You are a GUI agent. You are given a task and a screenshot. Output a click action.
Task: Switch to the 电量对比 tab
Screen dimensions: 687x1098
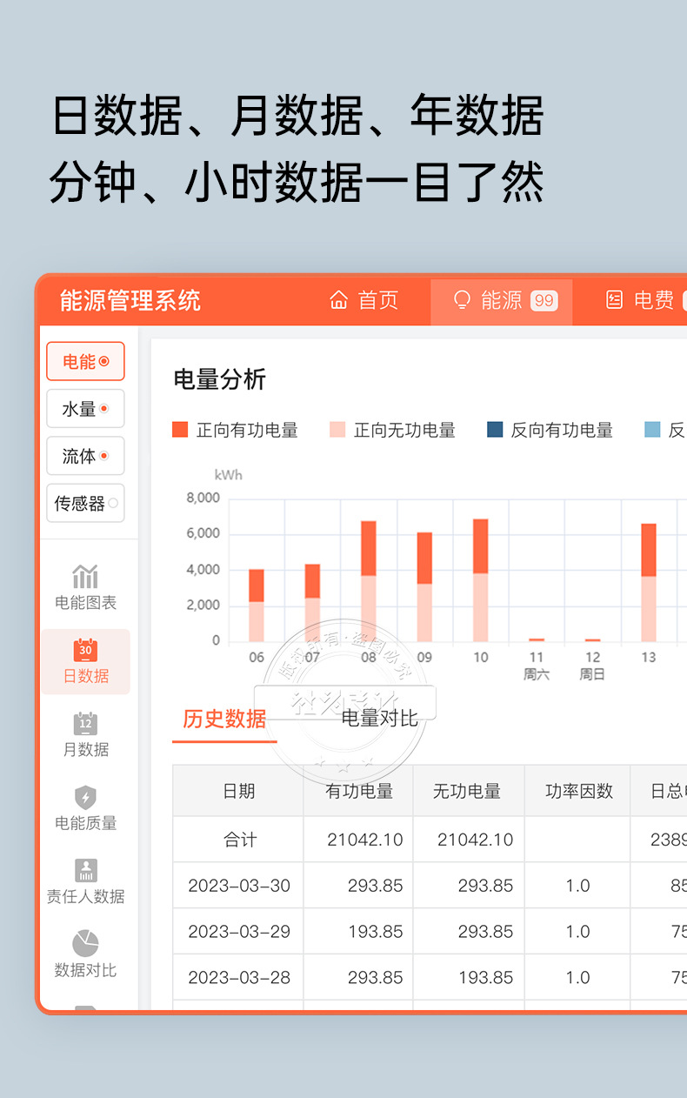[x=379, y=719]
